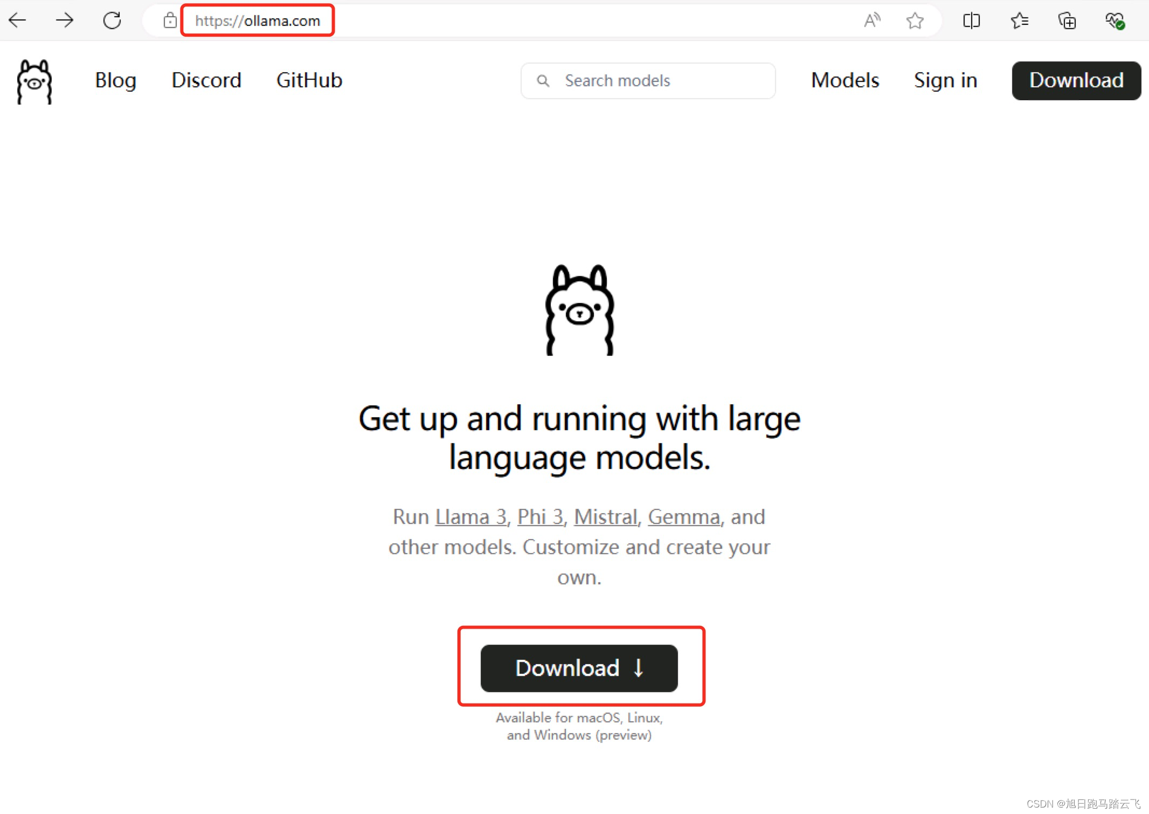Click the Download button in navbar
Viewport: 1149px width, 814px height.
pyautogui.click(x=1077, y=79)
